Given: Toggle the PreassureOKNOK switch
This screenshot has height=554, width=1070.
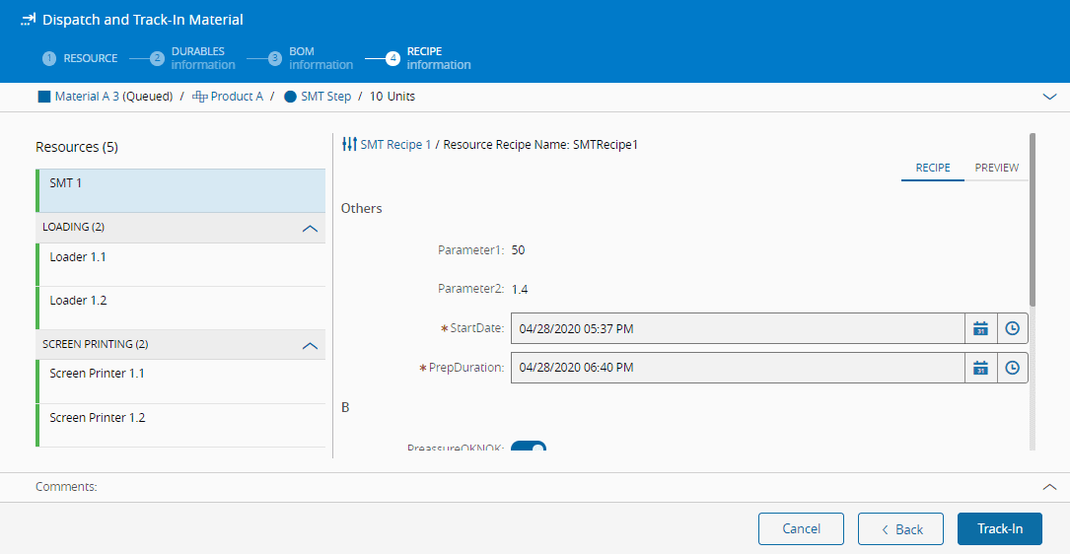Looking at the screenshot, I should pos(529,448).
